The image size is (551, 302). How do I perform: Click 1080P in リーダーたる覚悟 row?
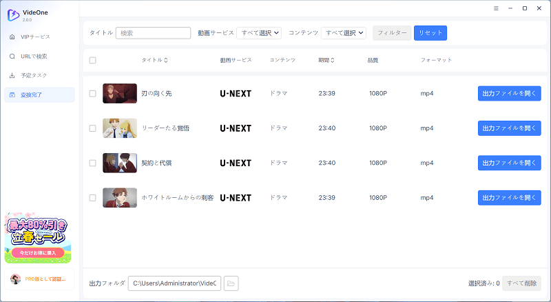pos(378,128)
